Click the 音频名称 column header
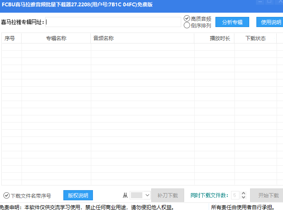Viewport: 283px width, 210px height. pyautogui.click(x=143, y=38)
